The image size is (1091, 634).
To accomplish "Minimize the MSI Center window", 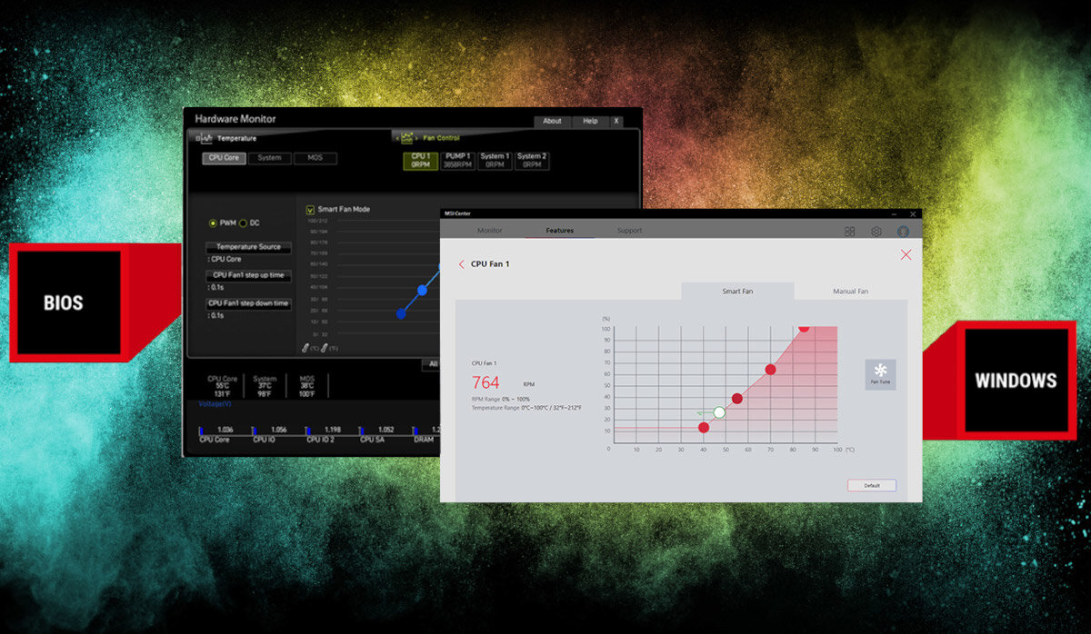I will tap(892, 214).
